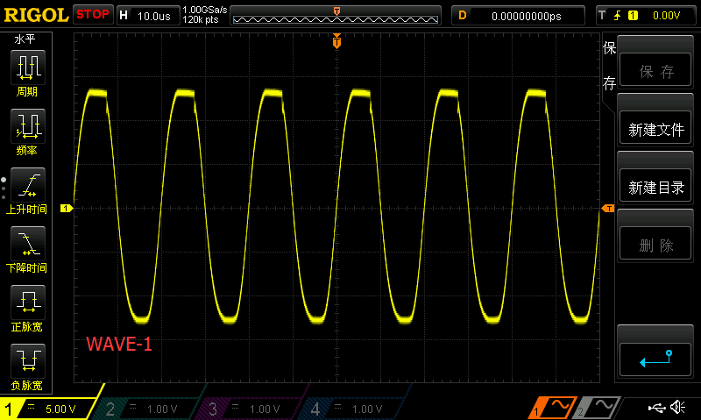Screen dimensions: 701x420
Task: Click the orange source 1 waveform icon
Action: coord(554,408)
